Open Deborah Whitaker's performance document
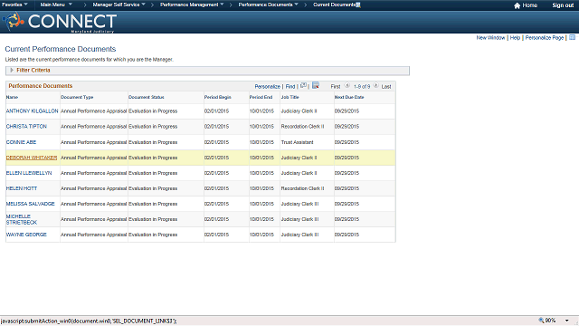 [32, 158]
